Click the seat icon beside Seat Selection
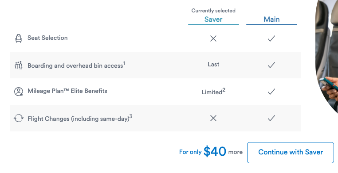The image size is (338, 173). coord(19,38)
